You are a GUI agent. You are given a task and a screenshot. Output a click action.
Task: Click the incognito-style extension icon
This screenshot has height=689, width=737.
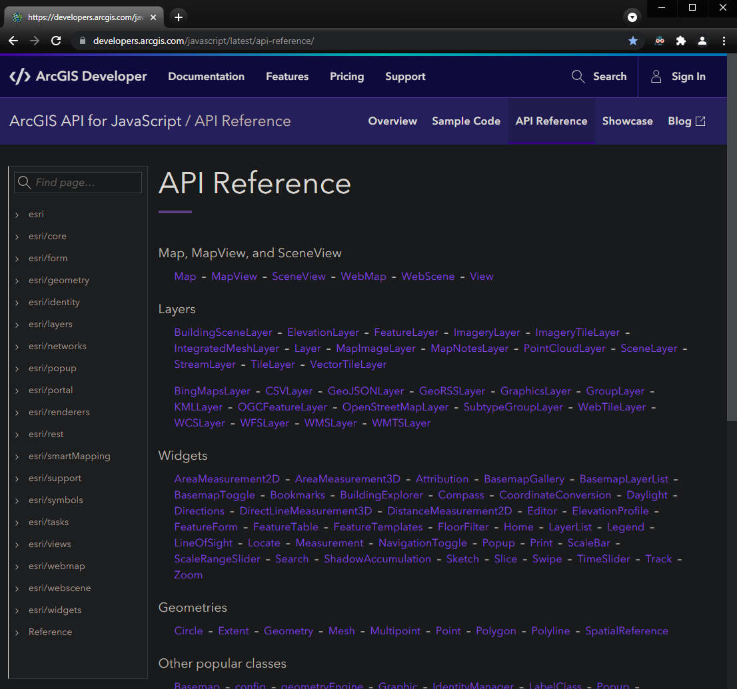[660, 41]
